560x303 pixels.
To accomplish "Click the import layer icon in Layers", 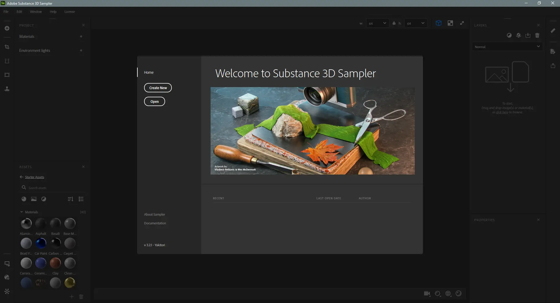I will [528, 35].
